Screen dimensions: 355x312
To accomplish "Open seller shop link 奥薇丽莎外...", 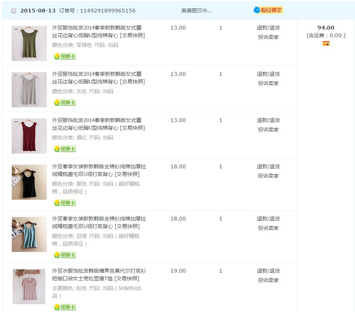I will click(196, 11).
